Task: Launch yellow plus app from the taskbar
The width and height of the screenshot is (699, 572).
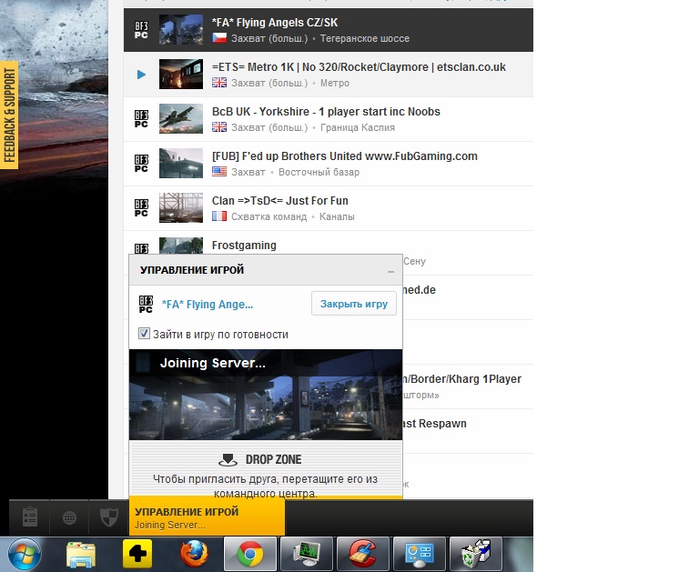Action: point(137,554)
